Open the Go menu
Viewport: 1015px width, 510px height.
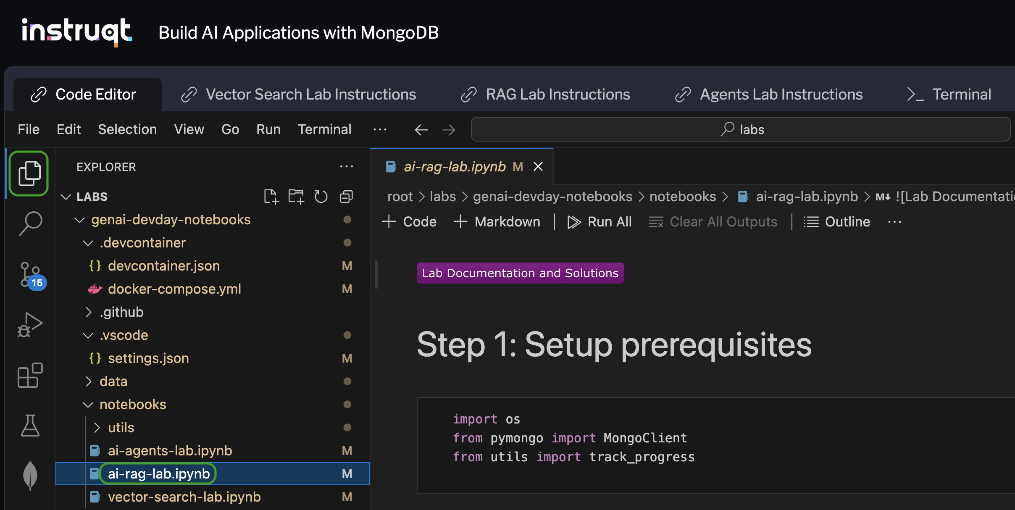coord(230,129)
